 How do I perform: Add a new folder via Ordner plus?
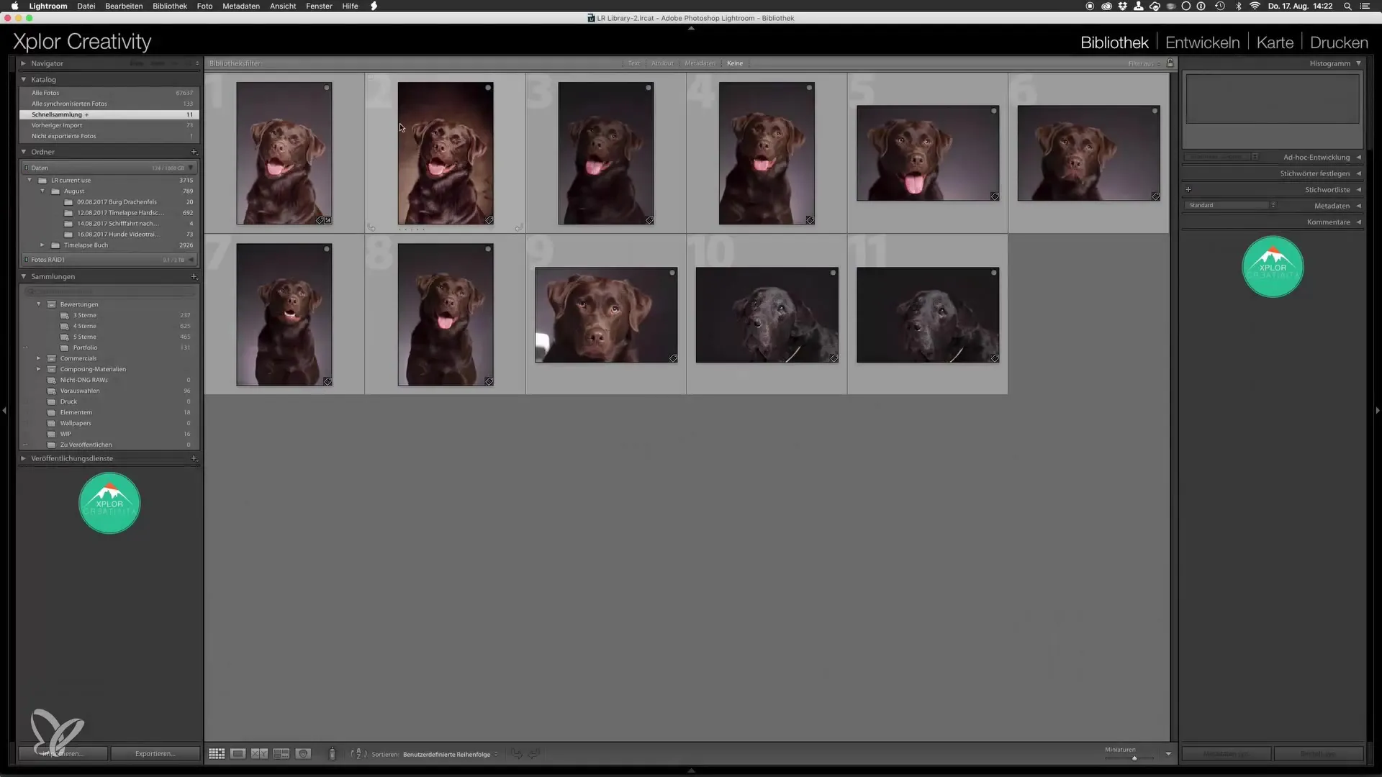pos(194,152)
